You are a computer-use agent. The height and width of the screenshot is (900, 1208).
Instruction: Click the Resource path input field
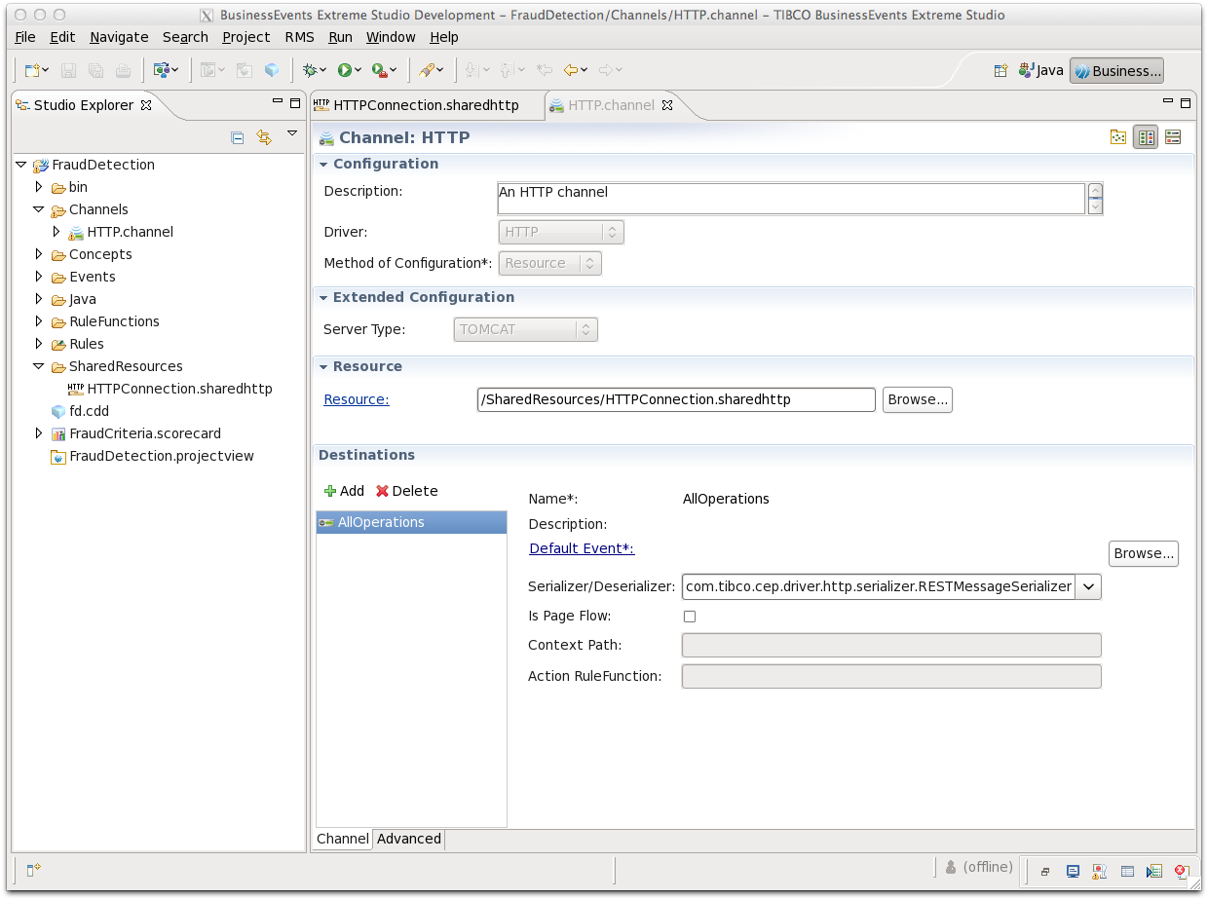click(x=676, y=399)
